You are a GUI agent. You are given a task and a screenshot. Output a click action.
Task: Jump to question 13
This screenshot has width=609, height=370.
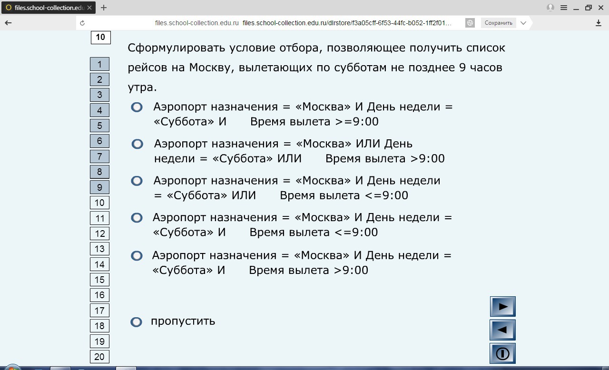coord(99,249)
